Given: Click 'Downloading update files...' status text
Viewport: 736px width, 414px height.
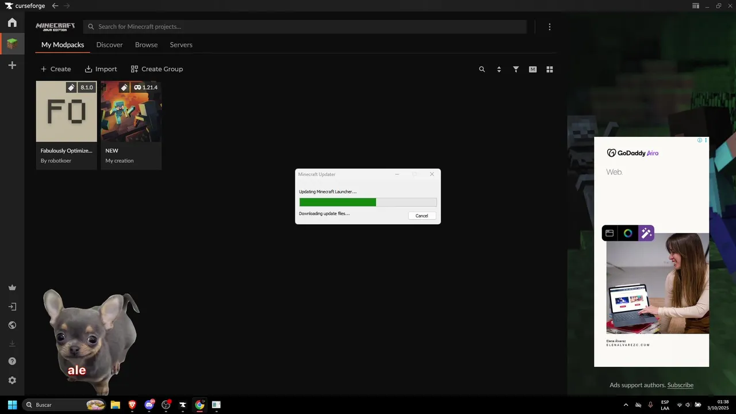Looking at the screenshot, I should tap(324, 214).
